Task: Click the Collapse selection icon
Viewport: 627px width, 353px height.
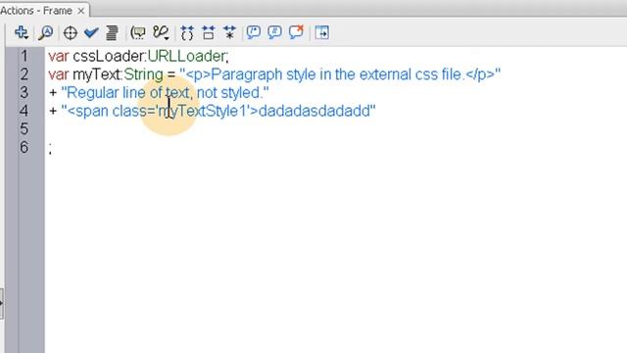Action: point(209,32)
